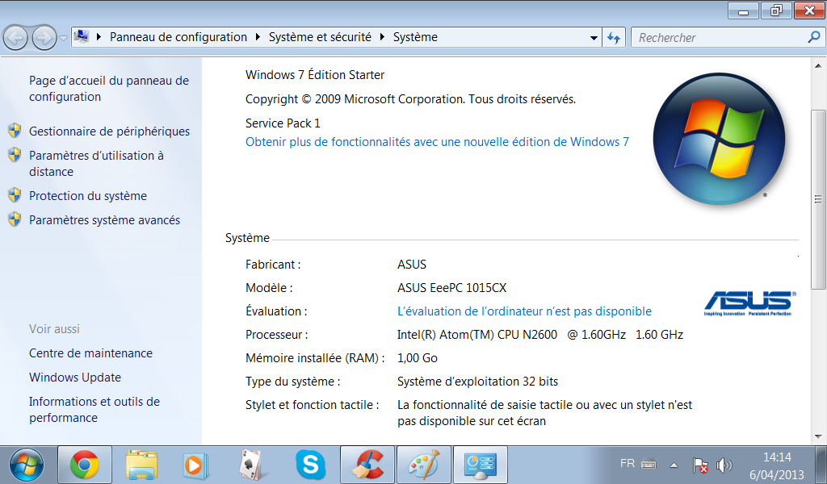827x484 pixels.
Task: Click the RAM value 1,00 Go
Action: point(418,358)
